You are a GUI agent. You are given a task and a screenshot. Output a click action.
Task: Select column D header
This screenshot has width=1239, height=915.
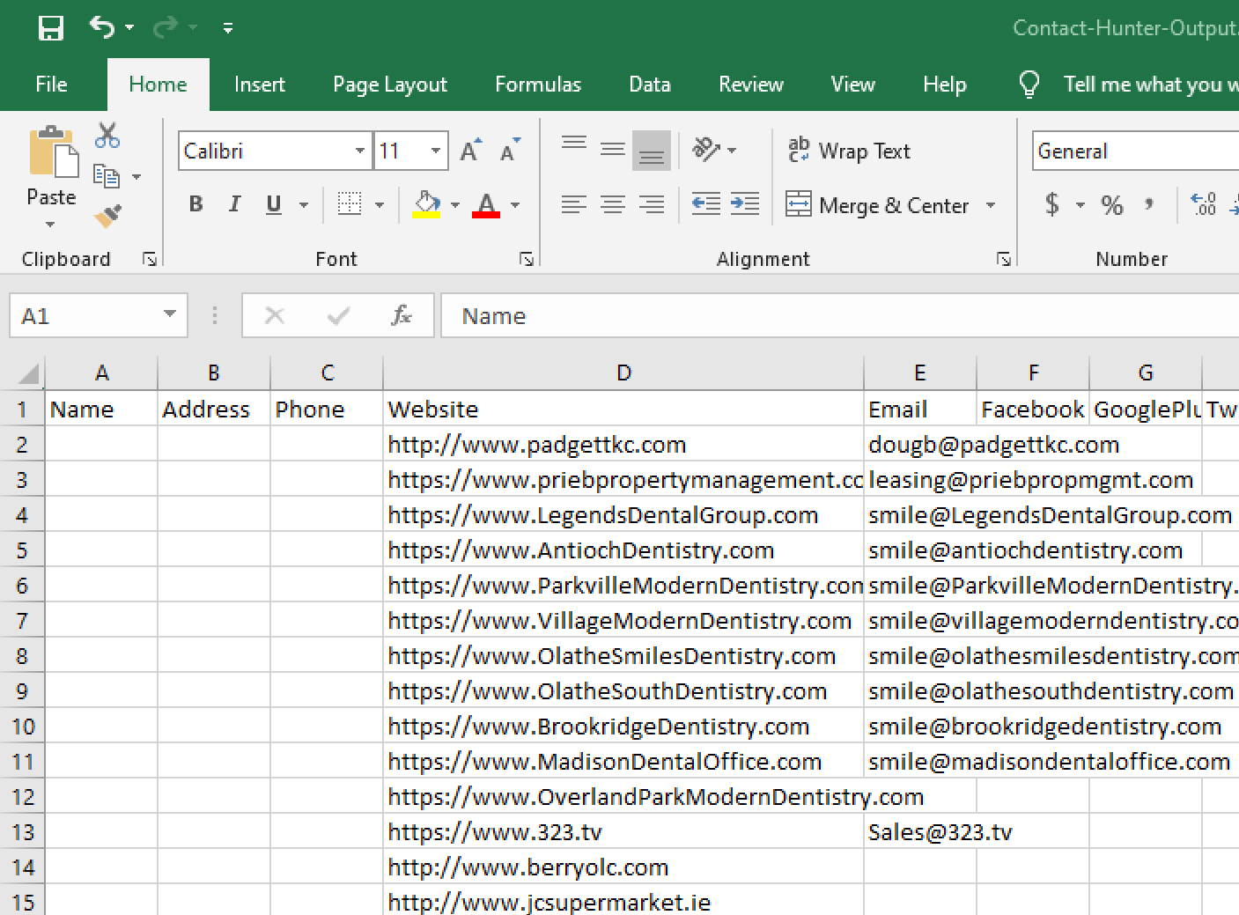click(623, 373)
